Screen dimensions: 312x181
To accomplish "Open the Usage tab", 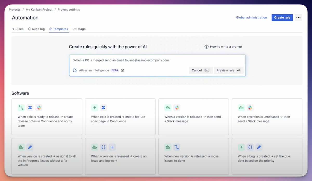I will point(79,29).
